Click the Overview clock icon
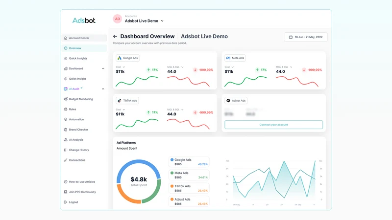 pyautogui.click(x=66, y=48)
